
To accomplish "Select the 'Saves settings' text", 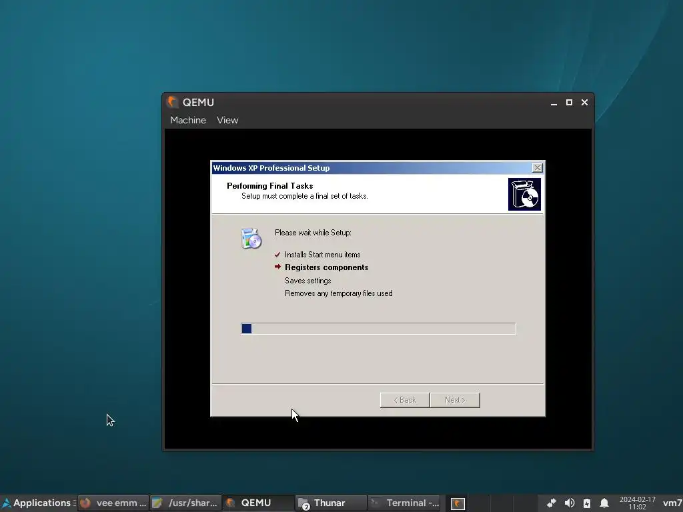I will [308, 281].
